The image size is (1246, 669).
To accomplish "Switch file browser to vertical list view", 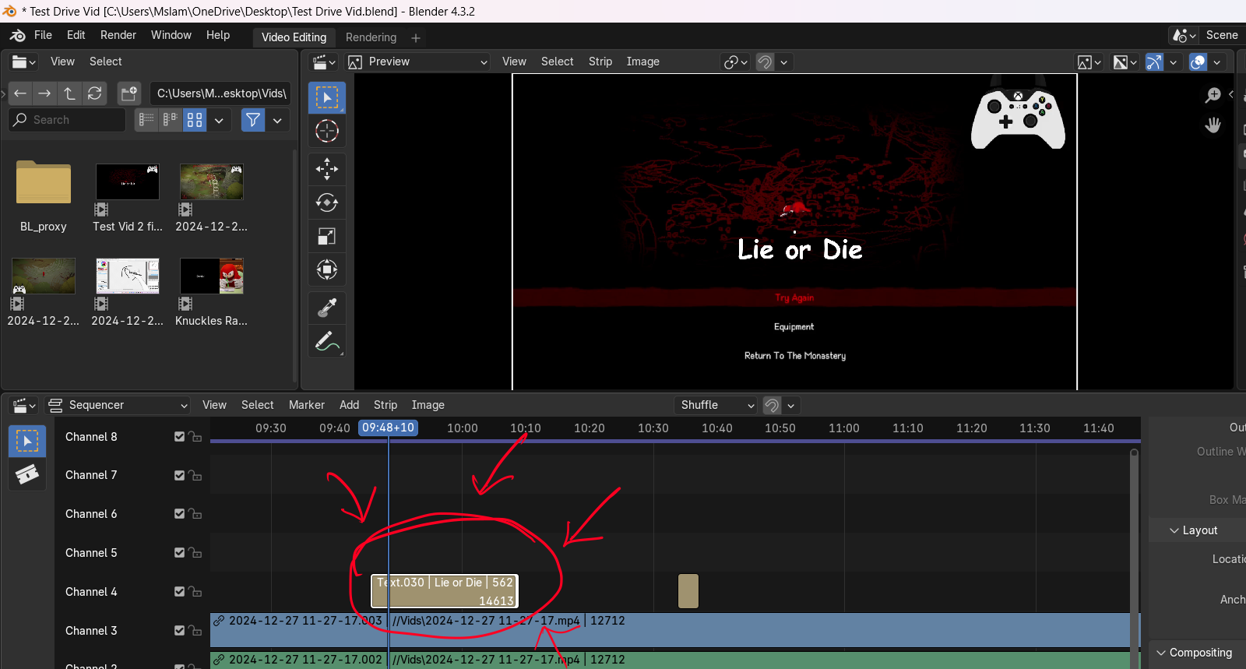I will coord(146,120).
